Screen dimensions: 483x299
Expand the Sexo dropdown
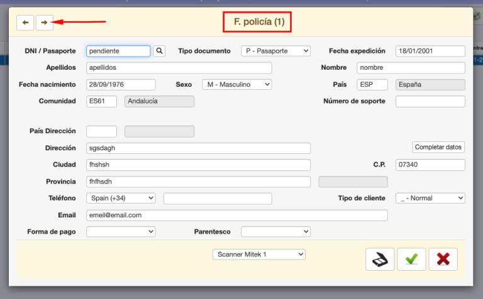pyautogui.click(x=237, y=85)
